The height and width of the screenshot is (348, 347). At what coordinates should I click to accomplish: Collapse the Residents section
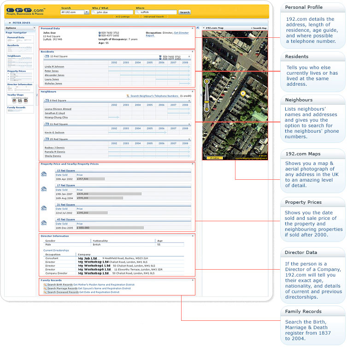[x=192, y=52]
